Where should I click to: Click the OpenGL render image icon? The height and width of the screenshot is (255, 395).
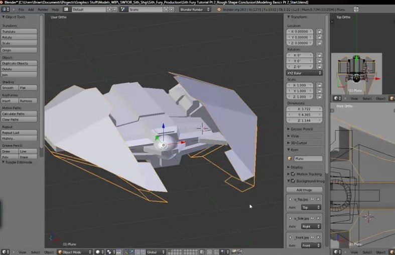tap(234, 251)
